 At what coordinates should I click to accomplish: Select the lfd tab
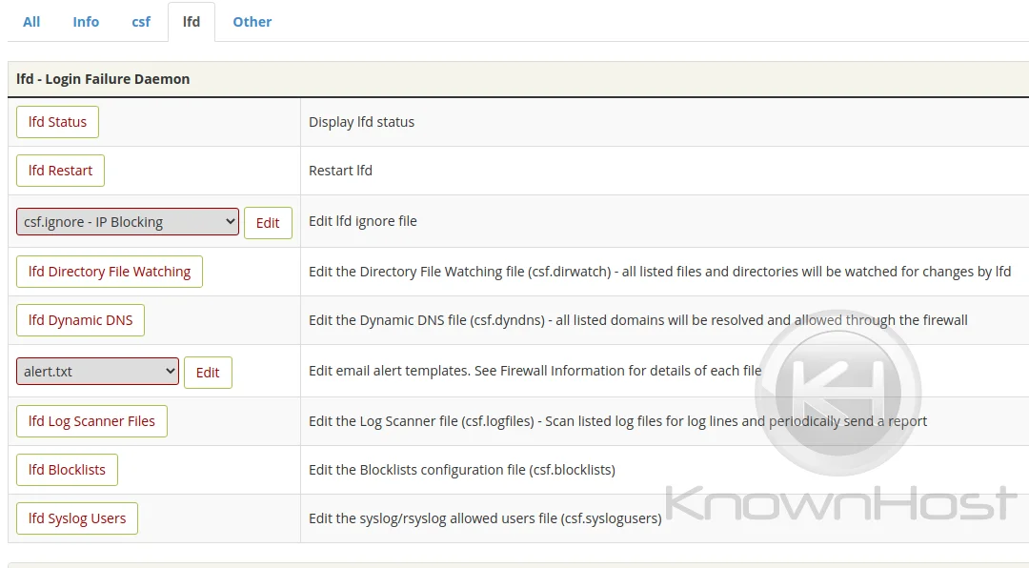tap(192, 22)
